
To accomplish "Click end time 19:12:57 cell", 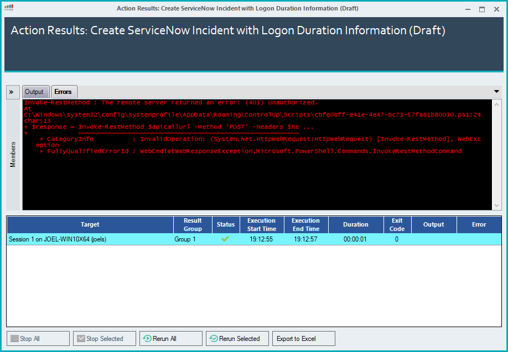I will pyautogui.click(x=305, y=239).
